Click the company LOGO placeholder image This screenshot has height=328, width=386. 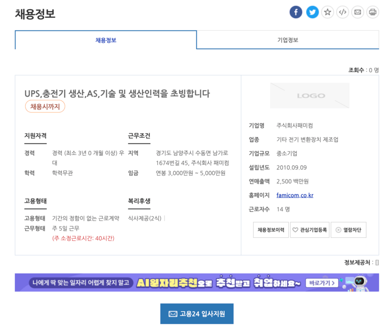pyautogui.click(x=309, y=96)
